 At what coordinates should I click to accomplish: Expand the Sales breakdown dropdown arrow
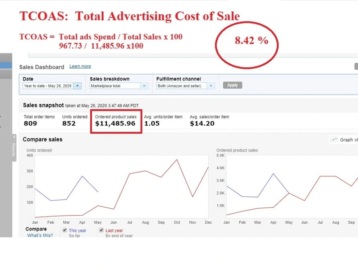[x=144, y=86]
